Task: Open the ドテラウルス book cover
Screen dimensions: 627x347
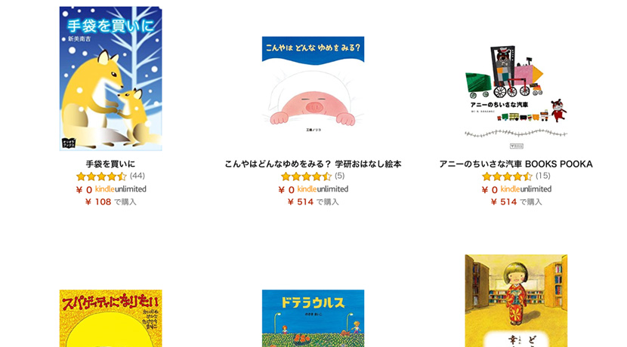Action: tap(313, 318)
